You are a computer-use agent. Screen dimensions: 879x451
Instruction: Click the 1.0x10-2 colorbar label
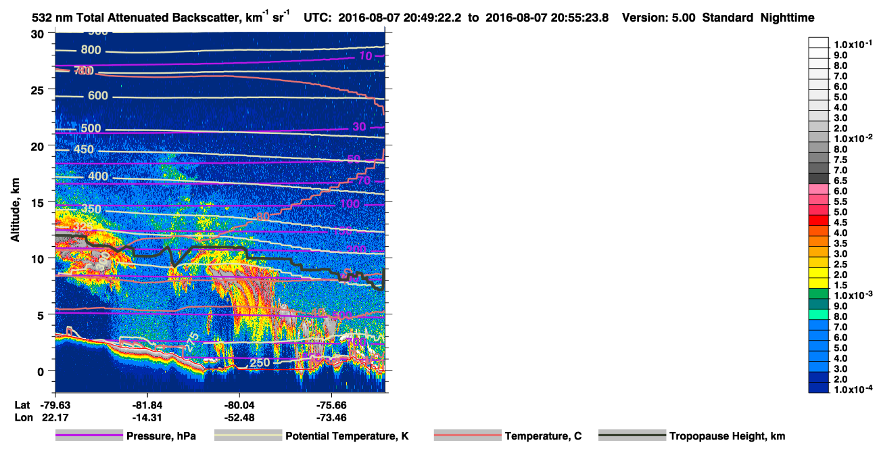coord(852,139)
